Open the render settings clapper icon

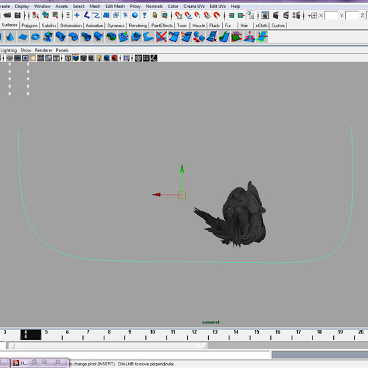[296, 15]
